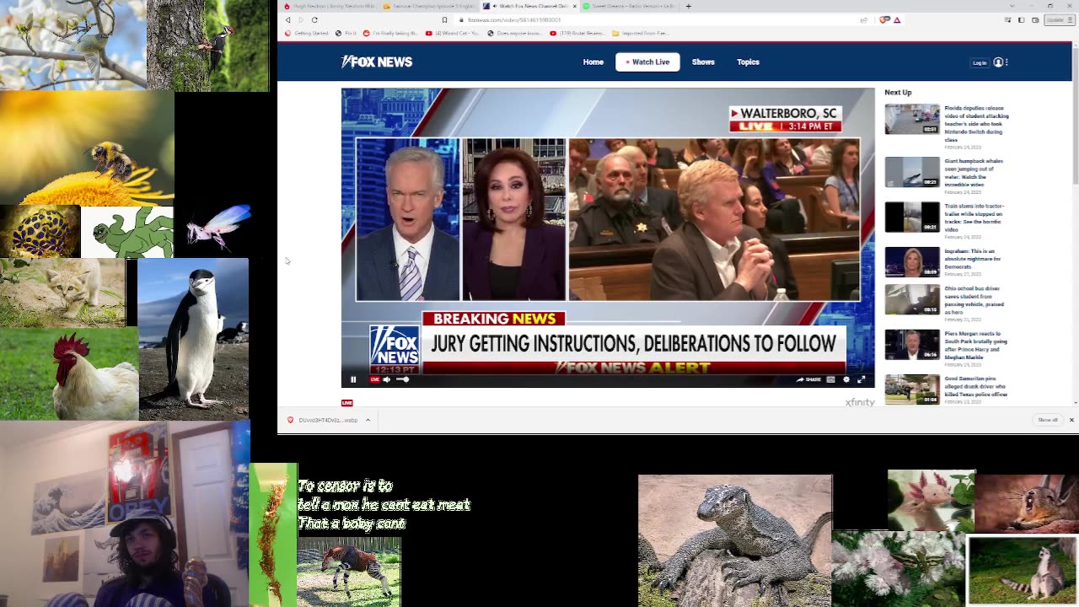Switch to the Hugh Neutron browser tab
Screen dimensions: 1079x607
[328, 6]
